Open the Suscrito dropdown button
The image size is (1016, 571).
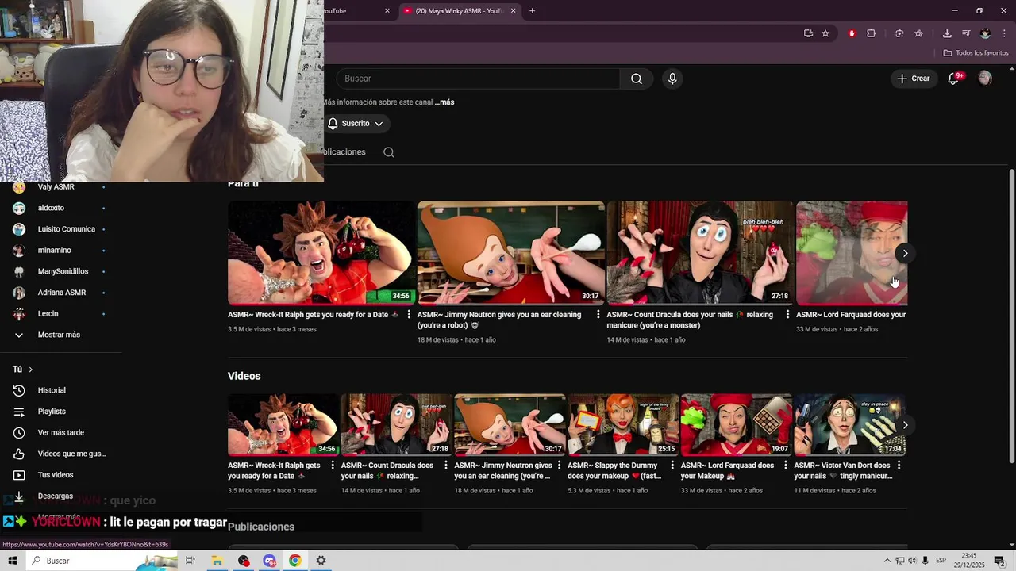[x=355, y=124]
